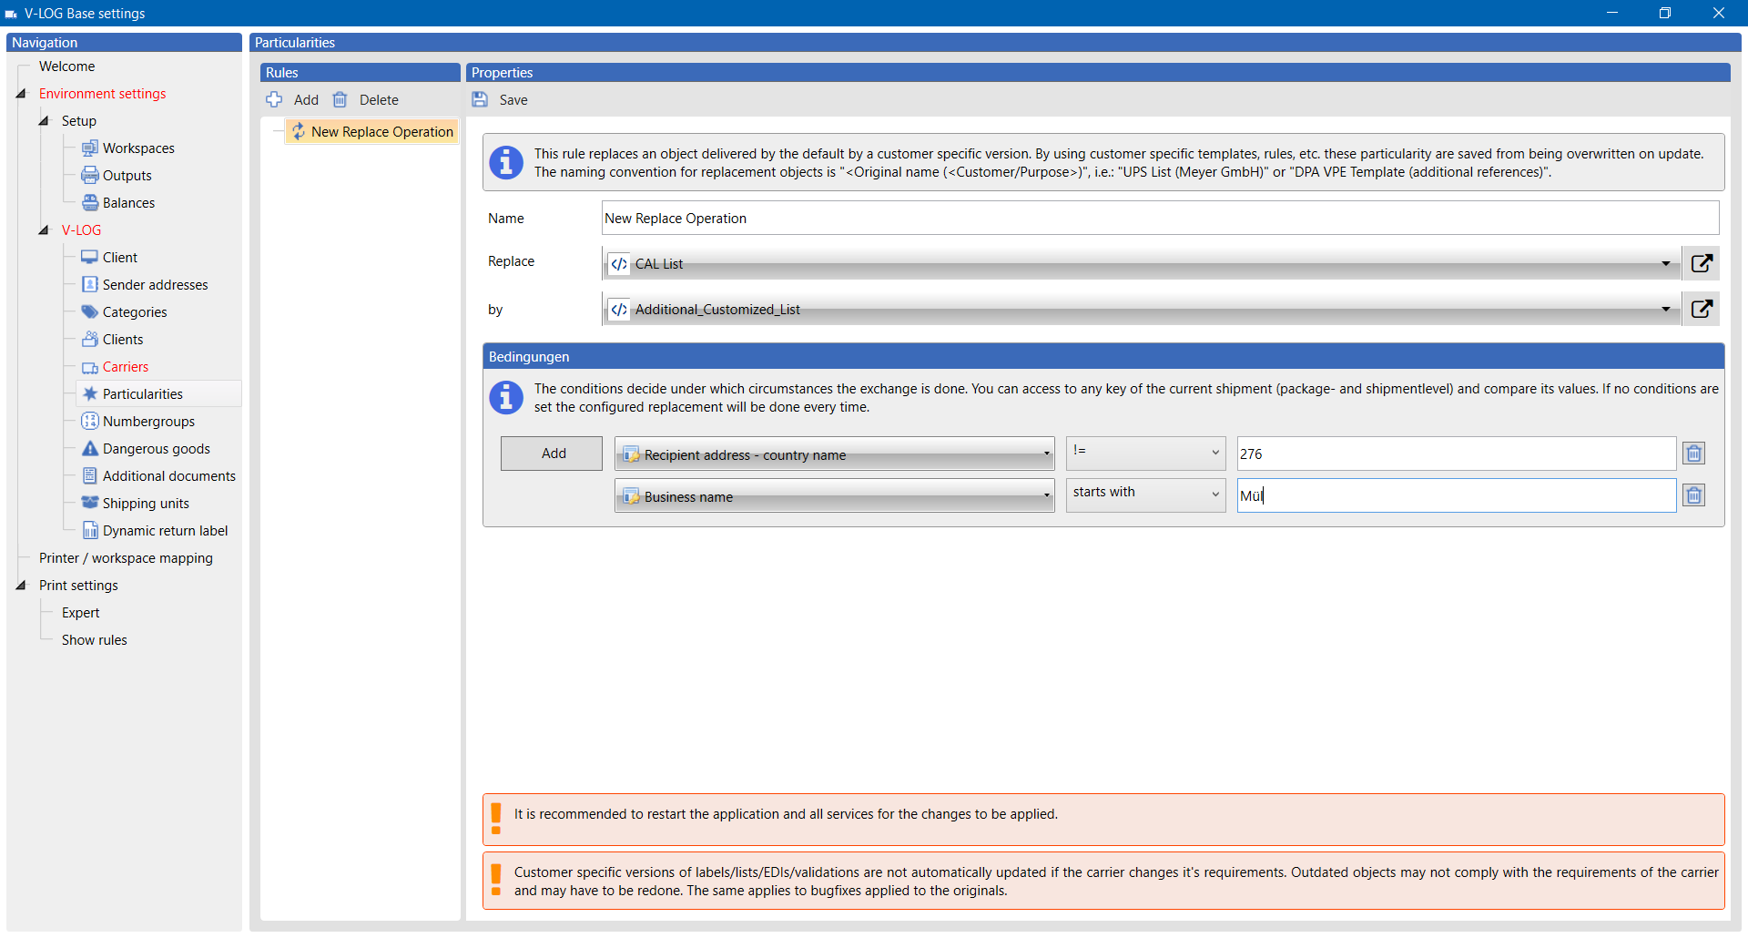The width and height of the screenshot is (1748, 938).
Task: Click the Add condition button
Action: 552,454
